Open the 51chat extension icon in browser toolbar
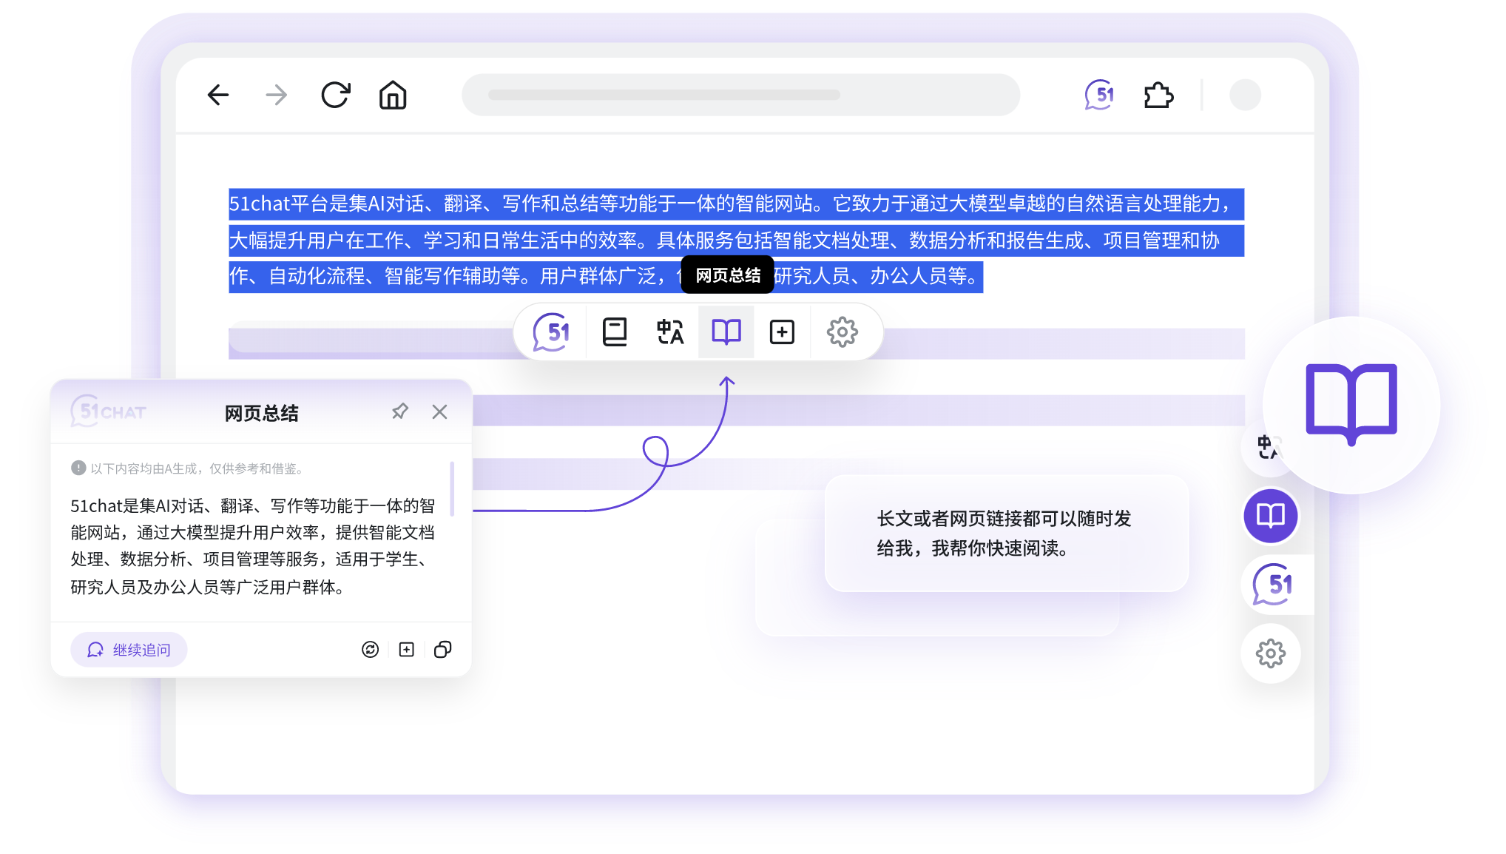Screen dimensions: 1506x854 [x=1099, y=95]
